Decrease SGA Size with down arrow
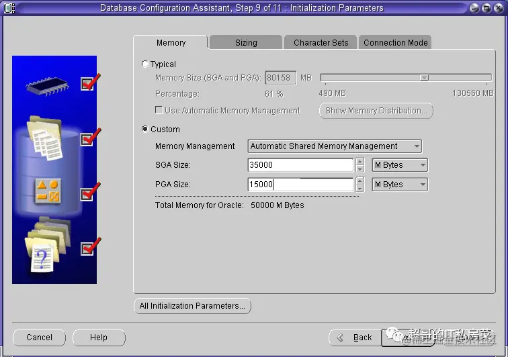Image resolution: width=508 pixels, height=357 pixels. pos(359,169)
